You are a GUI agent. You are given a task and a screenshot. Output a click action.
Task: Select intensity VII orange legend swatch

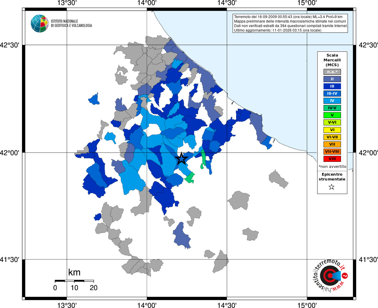tap(332, 144)
